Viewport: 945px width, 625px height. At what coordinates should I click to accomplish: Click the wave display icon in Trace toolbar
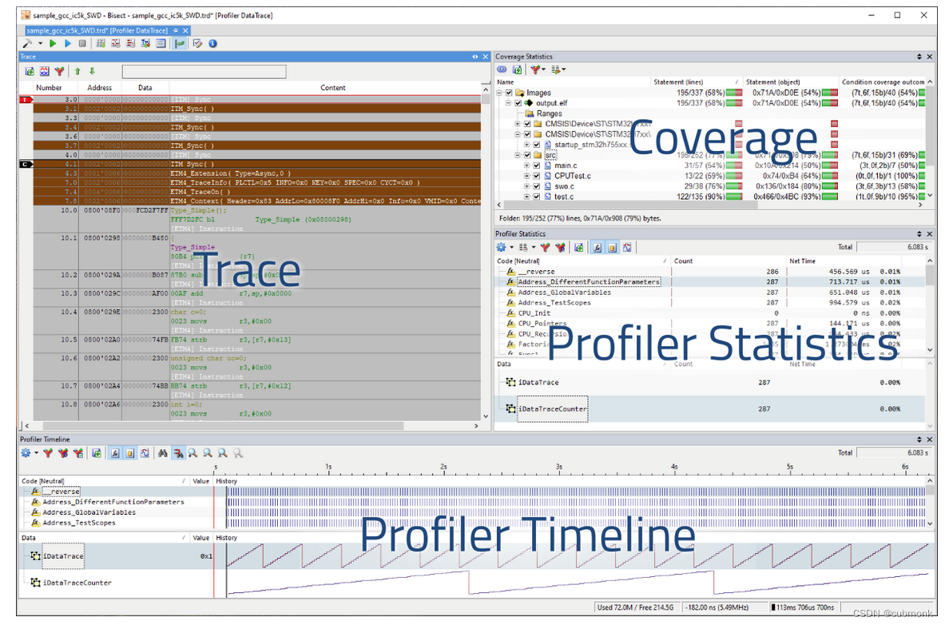tap(45, 71)
